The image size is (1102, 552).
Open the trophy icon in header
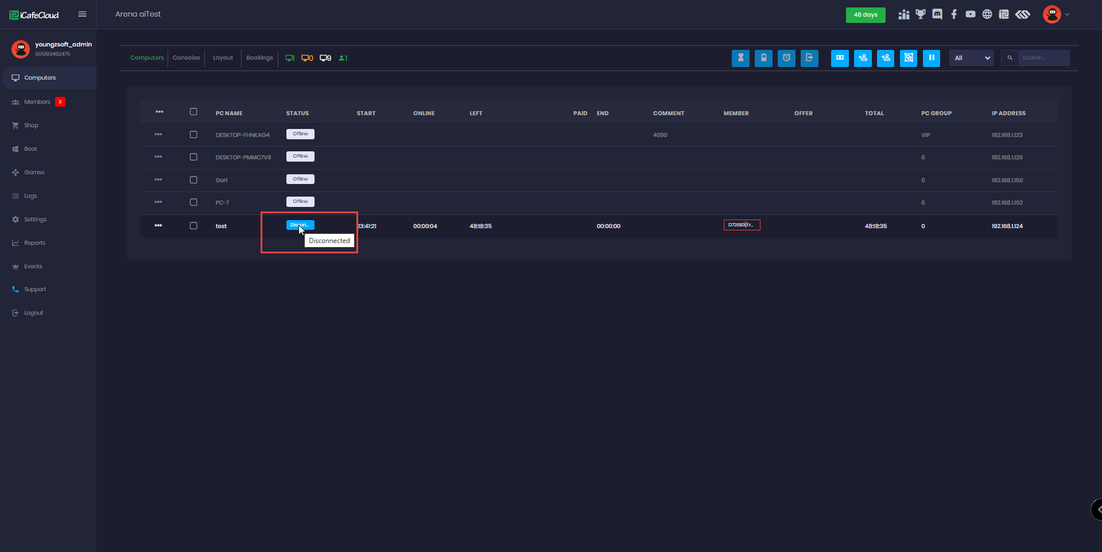pos(921,14)
